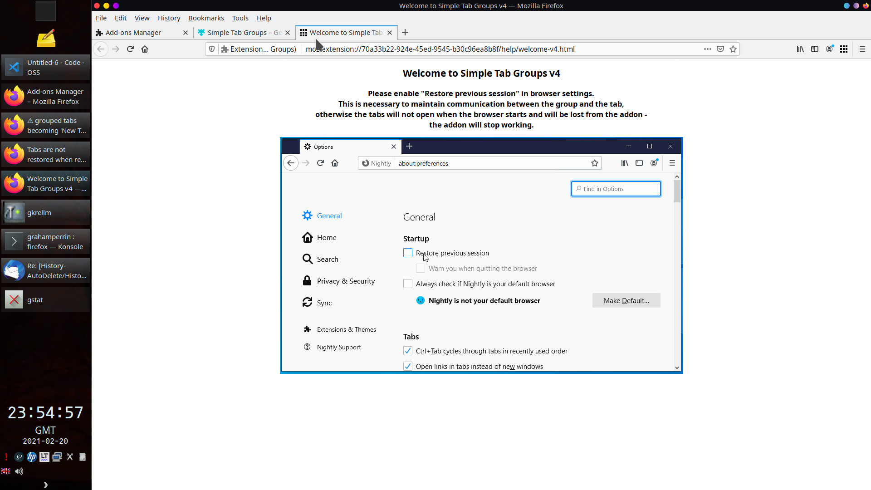The height and width of the screenshot is (490, 871).
Task: Reload the welcome-v4.html page
Action: point(130,49)
